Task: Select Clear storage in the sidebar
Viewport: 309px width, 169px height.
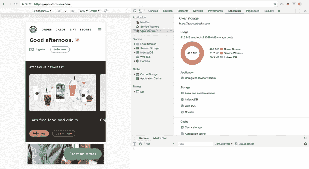Action: [x=148, y=31]
